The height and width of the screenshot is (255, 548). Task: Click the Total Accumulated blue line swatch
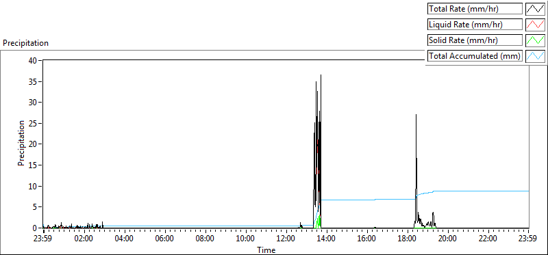[536, 55]
